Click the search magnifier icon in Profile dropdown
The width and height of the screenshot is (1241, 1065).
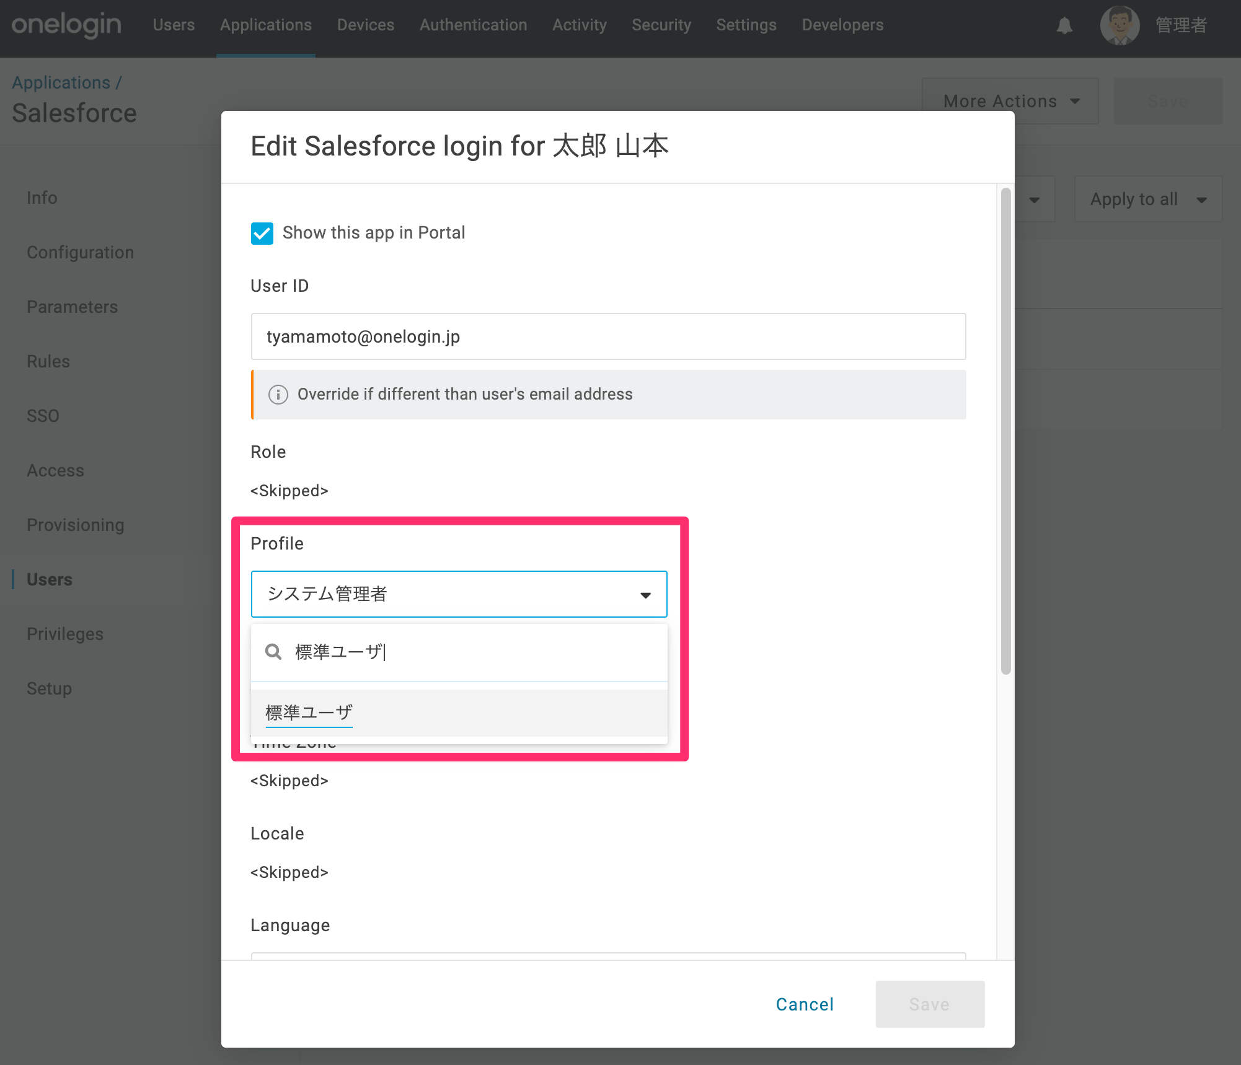tap(273, 652)
